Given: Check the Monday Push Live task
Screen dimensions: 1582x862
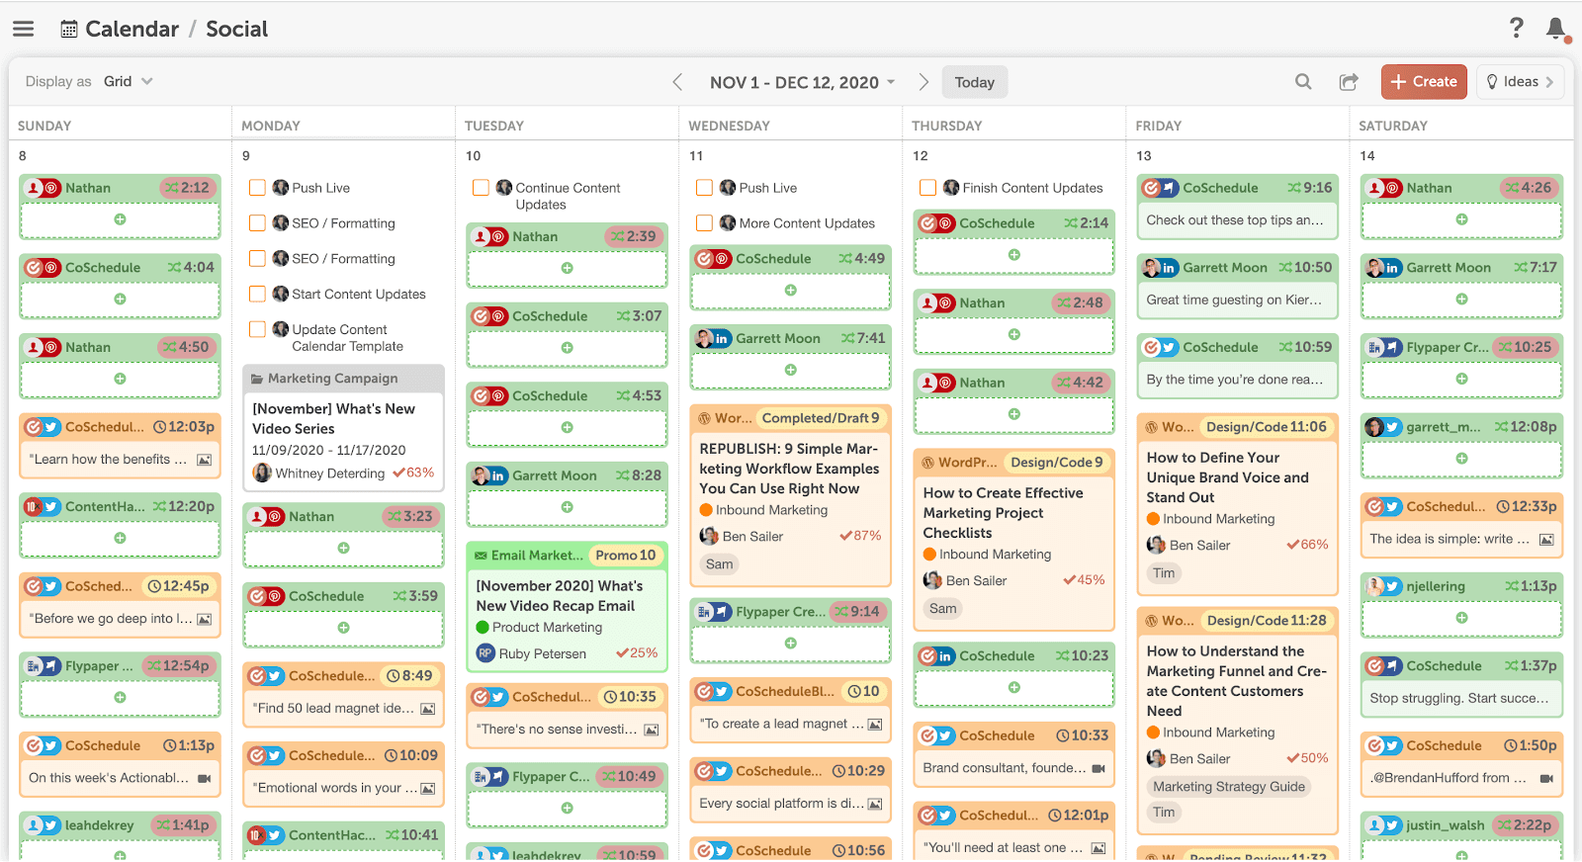Looking at the screenshot, I should pos(257,188).
